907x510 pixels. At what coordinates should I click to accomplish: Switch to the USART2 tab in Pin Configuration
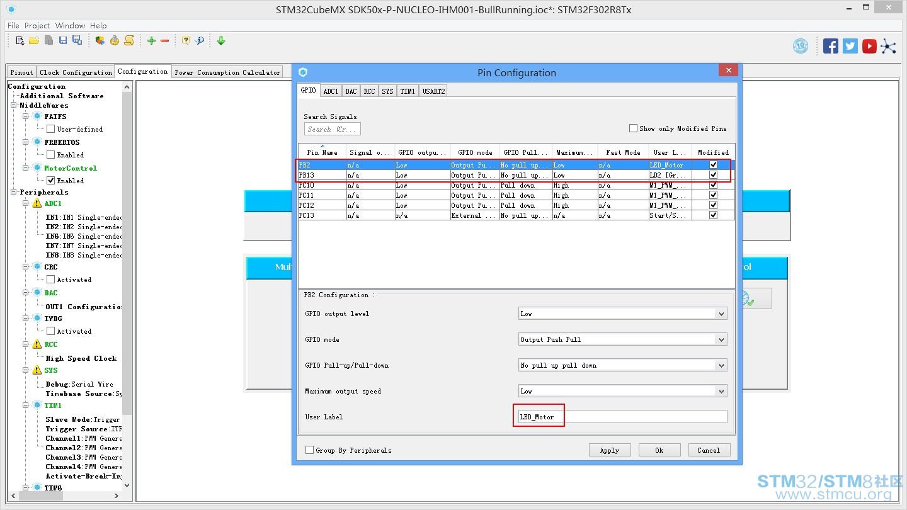433,91
